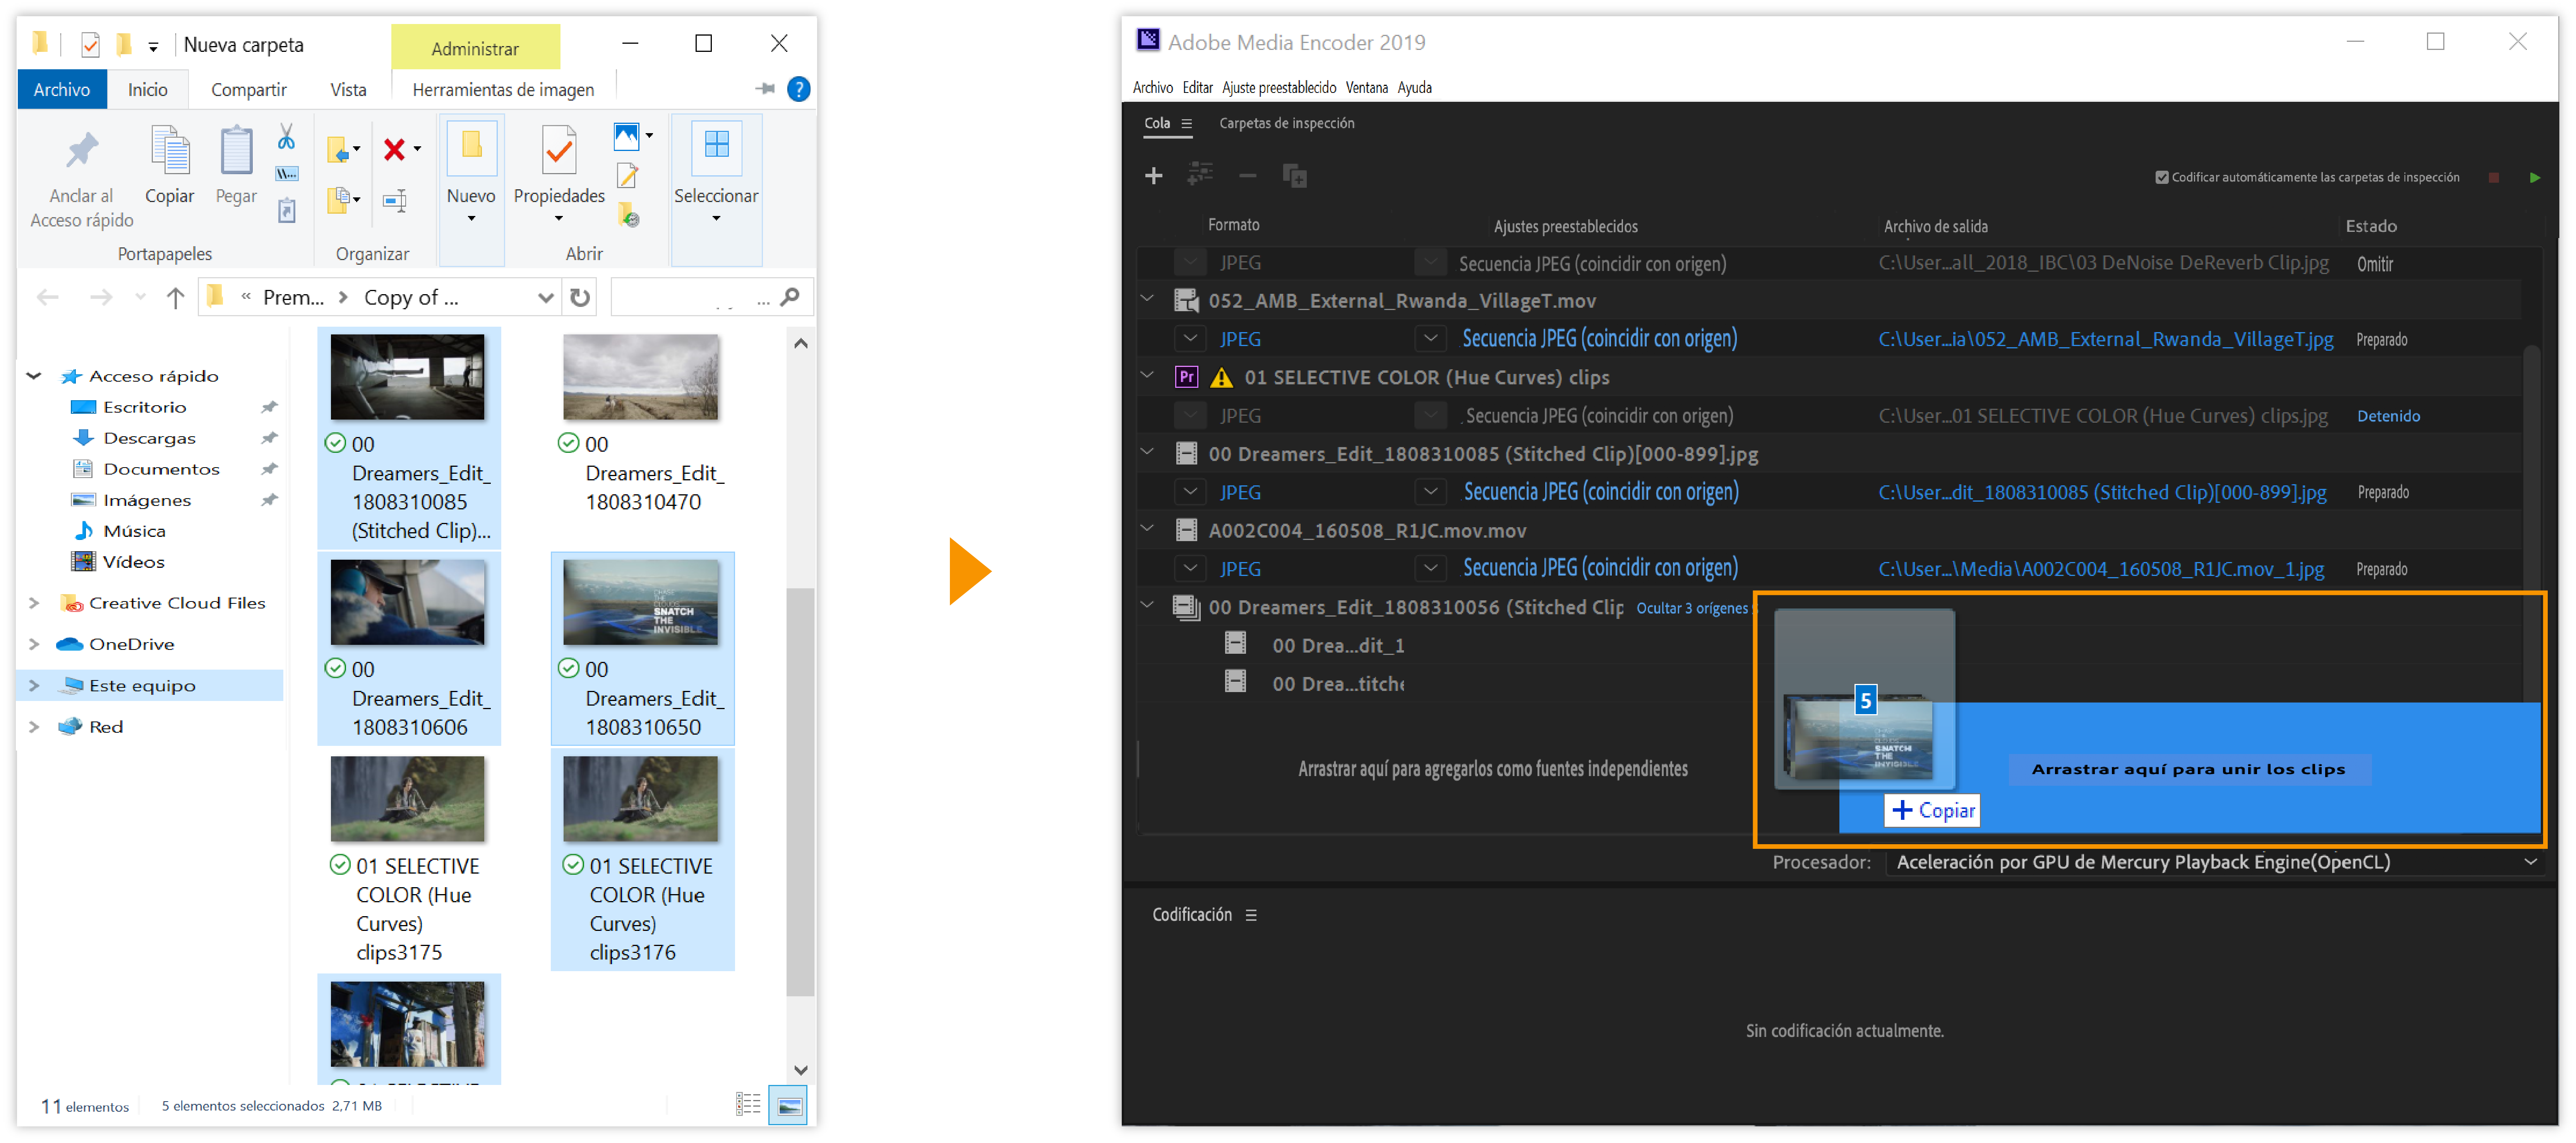Screen dimensions: 2576x1143
Task: Click Ocultar 3 orígenes link
Action: pos(1691,608)
